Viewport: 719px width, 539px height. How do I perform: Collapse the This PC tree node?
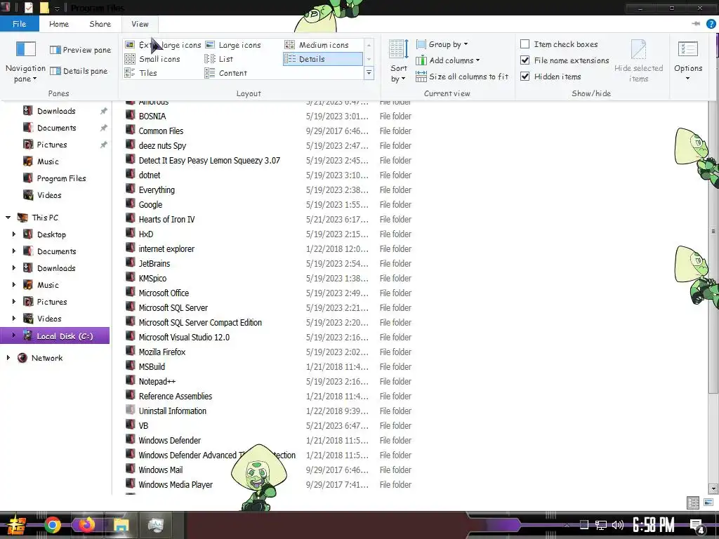pos(8,218)
